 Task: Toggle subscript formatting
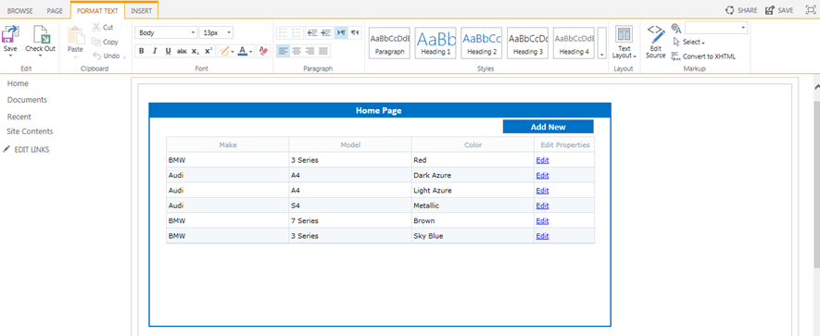coord(195,51)
